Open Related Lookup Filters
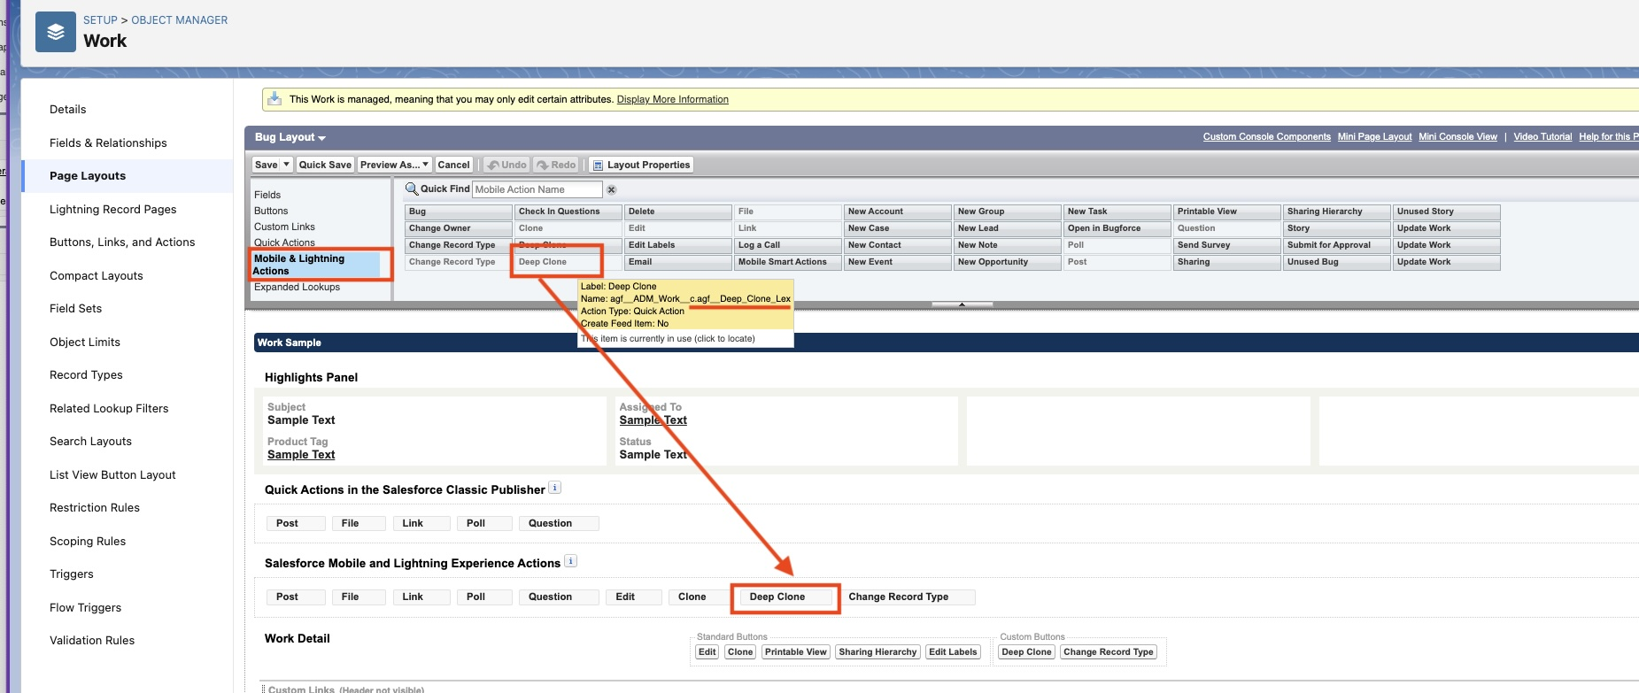 click(x=109, y=408)
